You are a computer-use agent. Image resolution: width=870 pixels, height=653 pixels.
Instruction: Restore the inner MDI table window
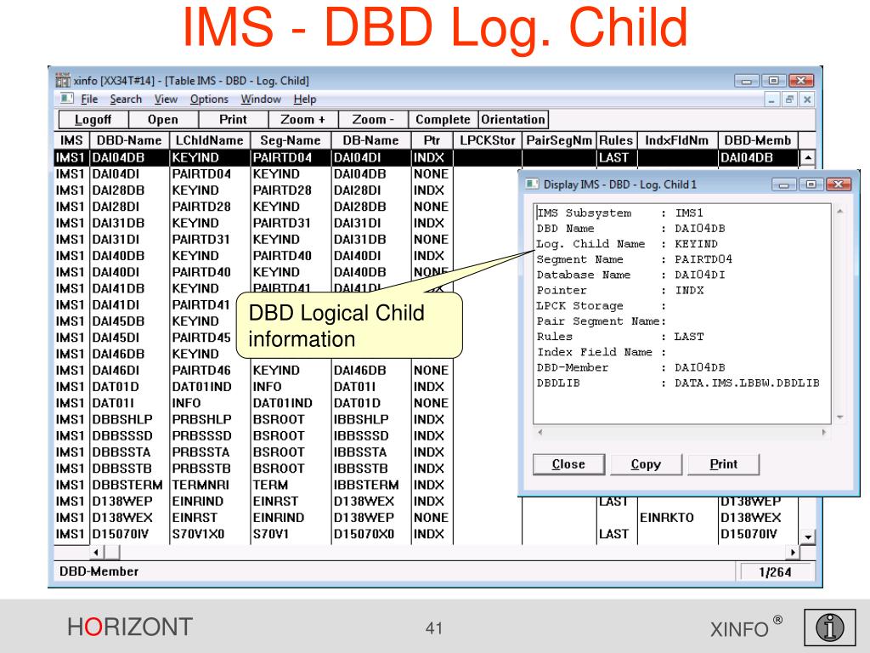pyautogui.click(x=789, y=99)
